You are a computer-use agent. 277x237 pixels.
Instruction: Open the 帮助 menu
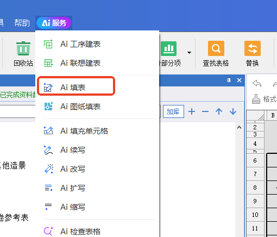pyautogui.click(x=22, y=23)
